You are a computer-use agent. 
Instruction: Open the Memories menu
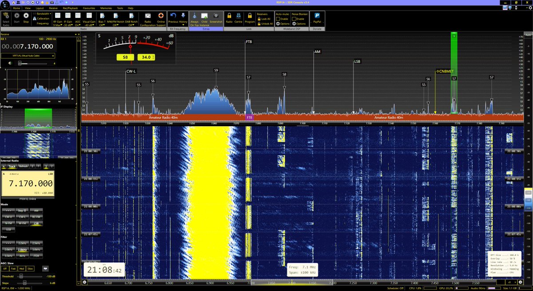(x=106, y=8)
